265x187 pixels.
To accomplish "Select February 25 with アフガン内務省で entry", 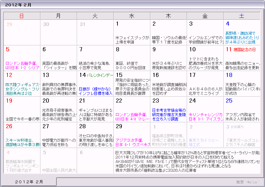I will click(x=242, y=109).
